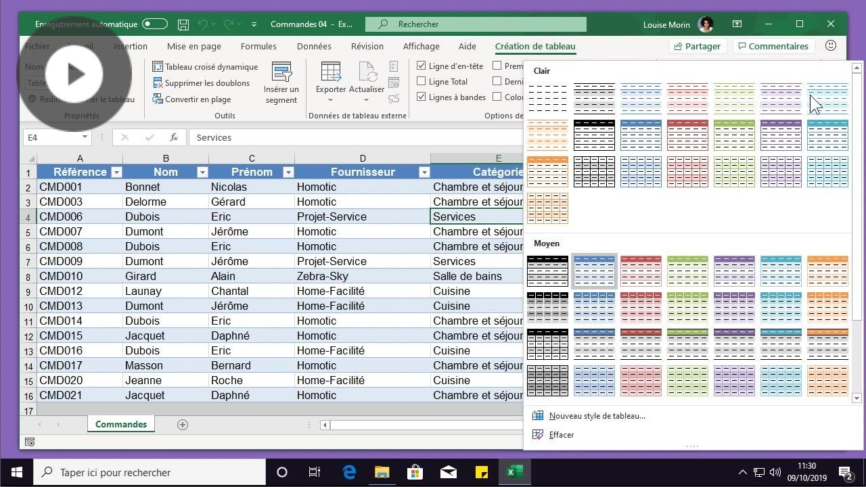Image resolution: width=866 pixels, height=487 pixels.
Task: Add new sheet with plus icon
Action: point(183,425)
